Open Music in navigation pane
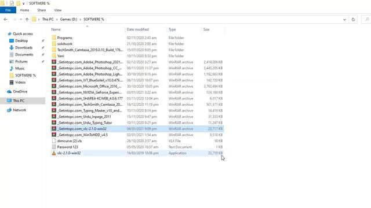 tap(20, 68)
